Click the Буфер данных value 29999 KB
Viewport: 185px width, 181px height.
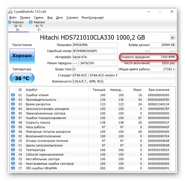[x=163, y=45]
